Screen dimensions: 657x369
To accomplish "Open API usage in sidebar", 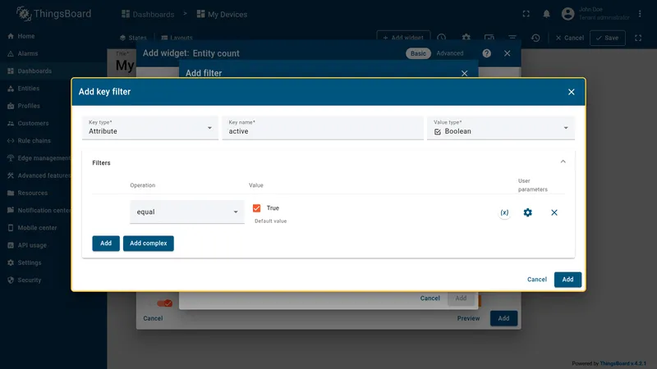I will pos(32,245).
